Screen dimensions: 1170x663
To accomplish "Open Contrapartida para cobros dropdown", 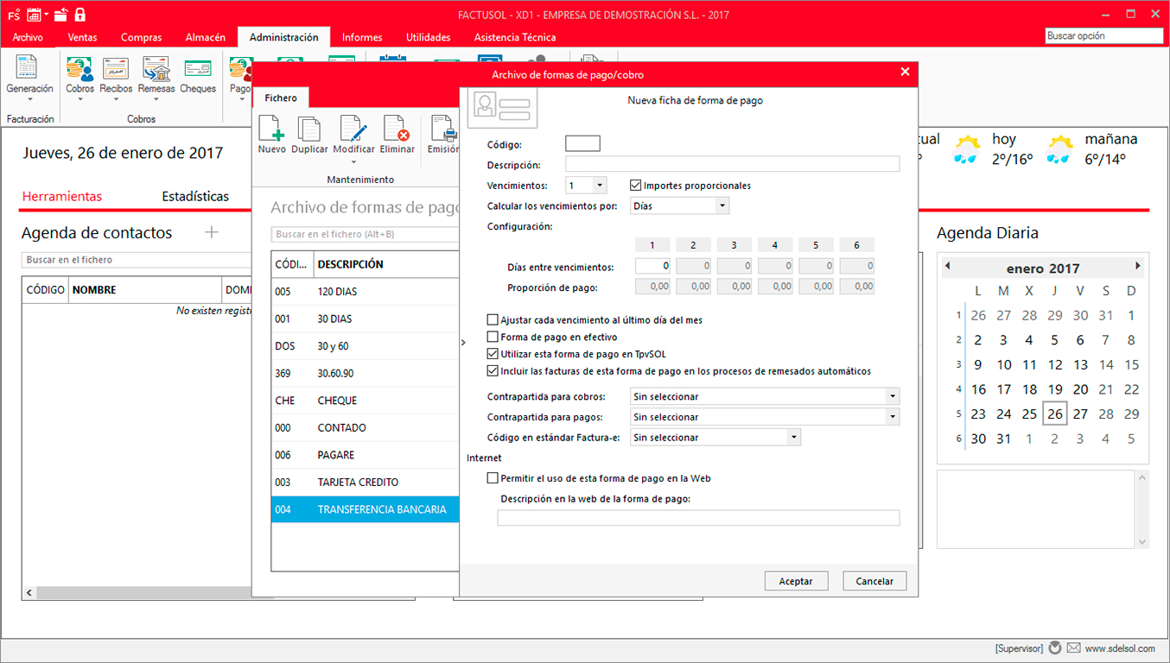I will pos(893,397).
